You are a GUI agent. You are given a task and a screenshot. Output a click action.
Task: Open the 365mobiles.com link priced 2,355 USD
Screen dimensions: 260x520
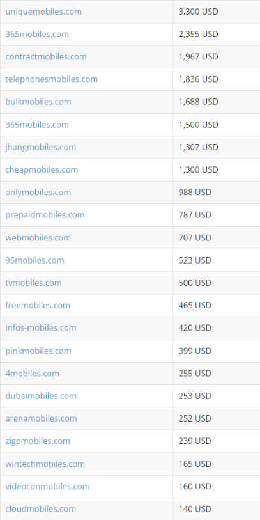click(x=37, y=35)
